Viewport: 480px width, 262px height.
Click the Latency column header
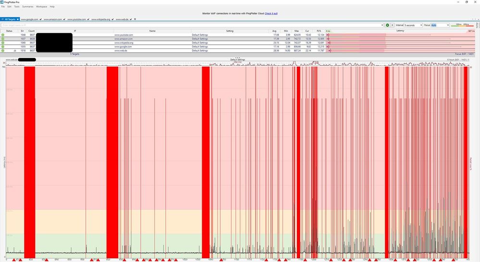[400, 31]
